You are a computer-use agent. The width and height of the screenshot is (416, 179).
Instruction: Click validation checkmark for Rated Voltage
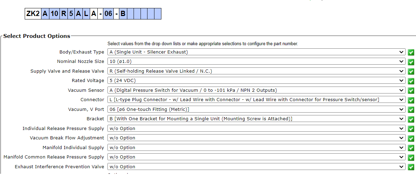click(x=411, y=81)
